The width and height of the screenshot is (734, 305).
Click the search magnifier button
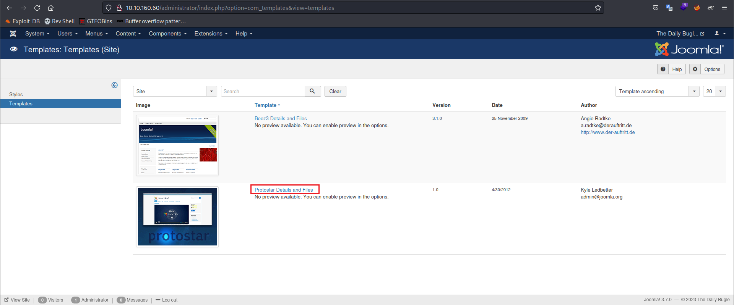312,91
